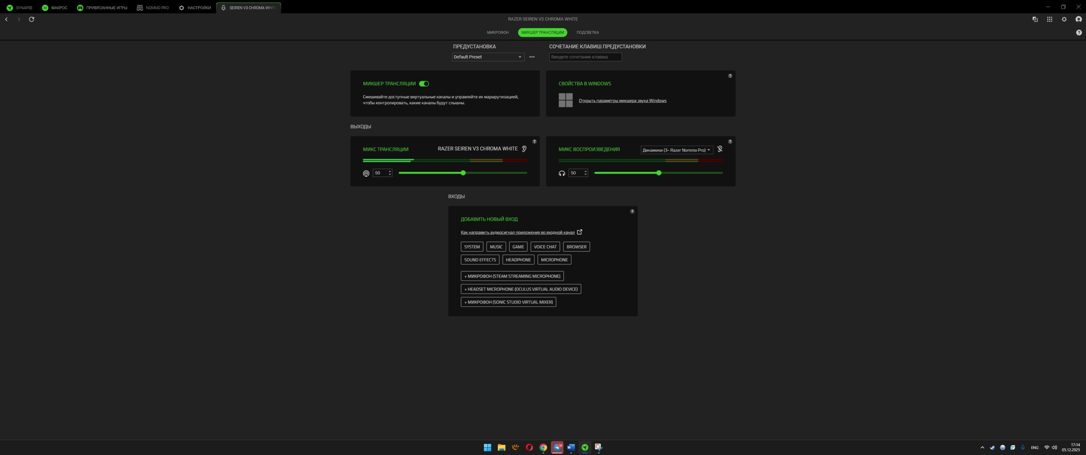
Task: Open the Подсветка sub-tab
Action: coord(588,33)
